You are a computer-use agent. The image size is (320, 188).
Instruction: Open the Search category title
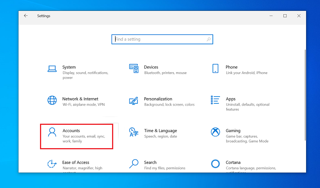150,162
